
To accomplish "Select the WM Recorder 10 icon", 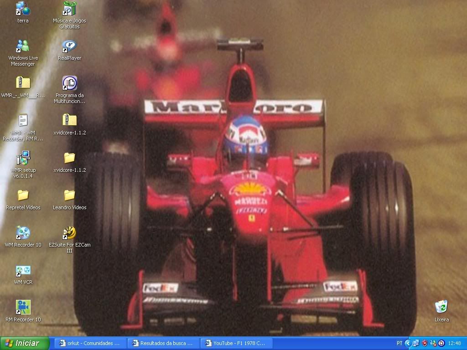I will [x=23, y=233].
